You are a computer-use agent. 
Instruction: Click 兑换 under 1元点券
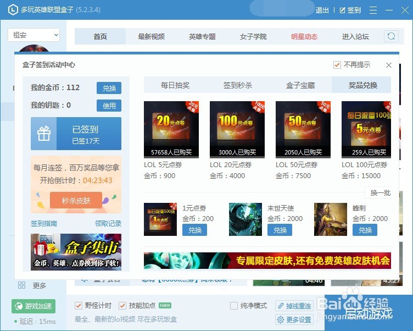pos(194,230)
